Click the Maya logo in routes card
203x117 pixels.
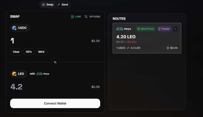[x=120, y=29]
